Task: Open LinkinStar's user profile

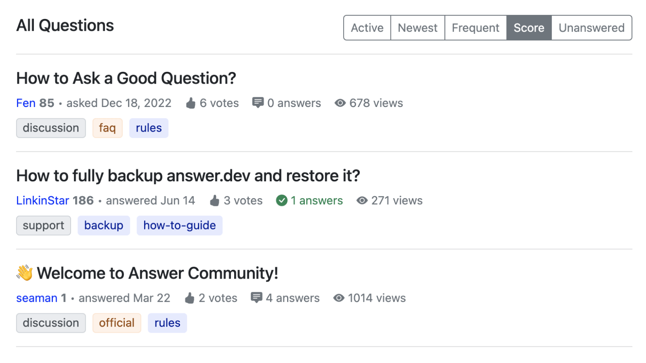Action: (43, 201)
